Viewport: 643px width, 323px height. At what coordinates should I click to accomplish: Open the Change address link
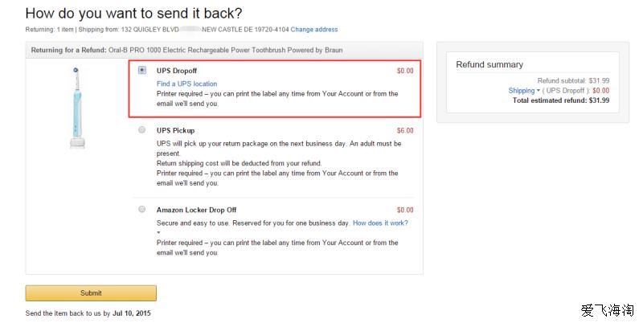coord(314,30)
